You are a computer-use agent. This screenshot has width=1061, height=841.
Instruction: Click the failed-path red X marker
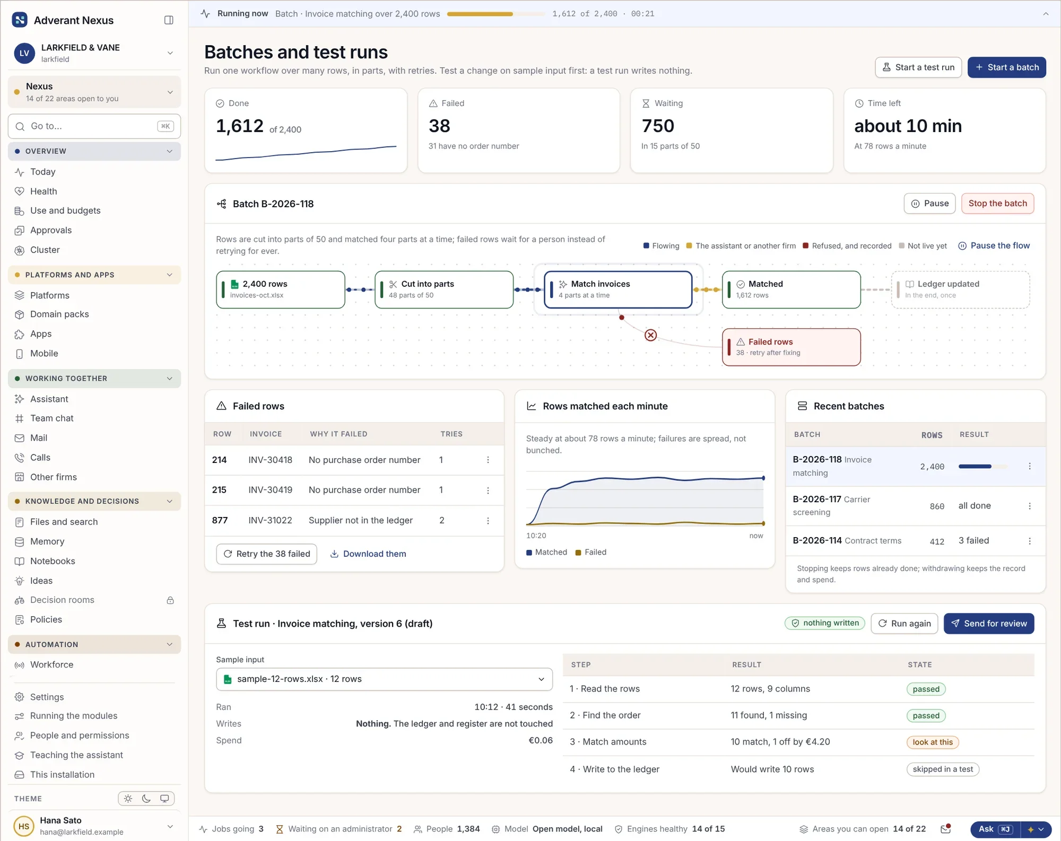coord(650,335)
